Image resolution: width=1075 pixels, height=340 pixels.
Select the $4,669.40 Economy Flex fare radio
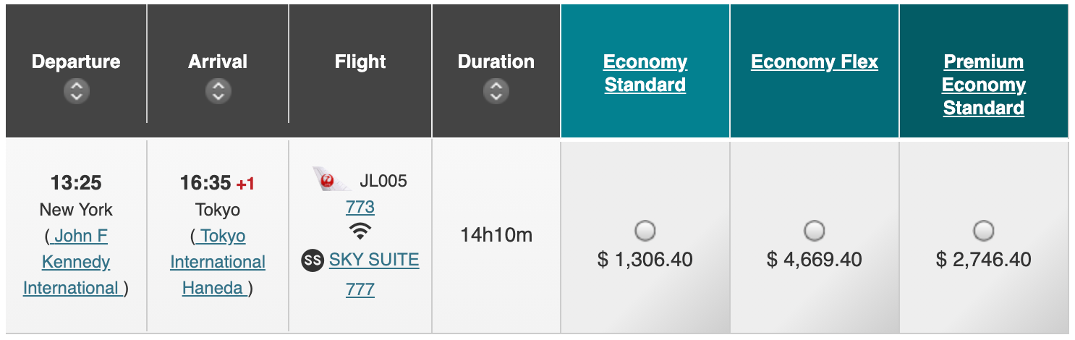click(814, 231)
